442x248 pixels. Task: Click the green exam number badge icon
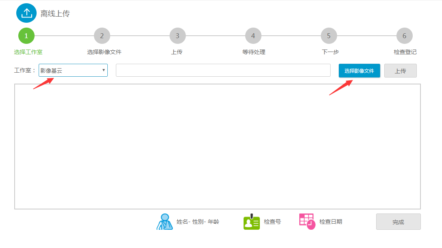tap(251, 222)
